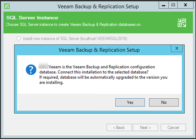196x139 pixels.
Task: Confirm with the Yes button
Action: (x=130, y=102)
